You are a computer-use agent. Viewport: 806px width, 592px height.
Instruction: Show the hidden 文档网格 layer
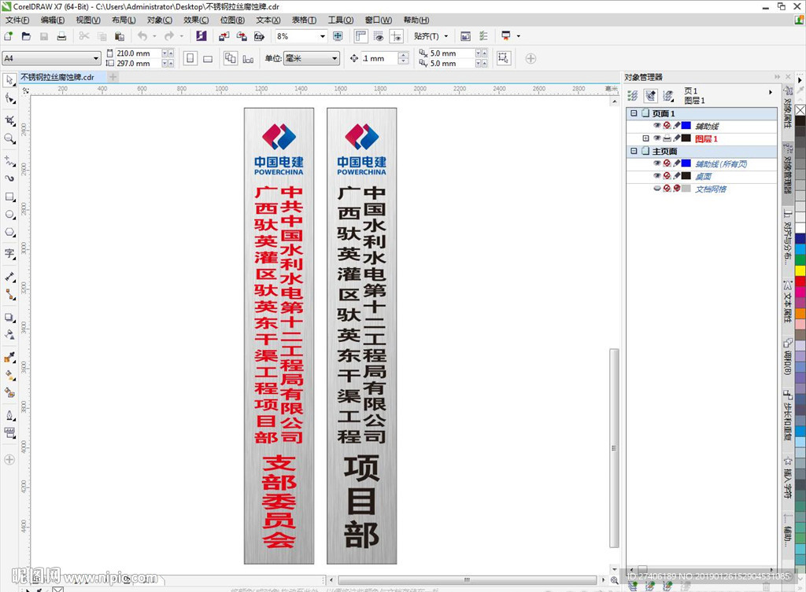656,189
